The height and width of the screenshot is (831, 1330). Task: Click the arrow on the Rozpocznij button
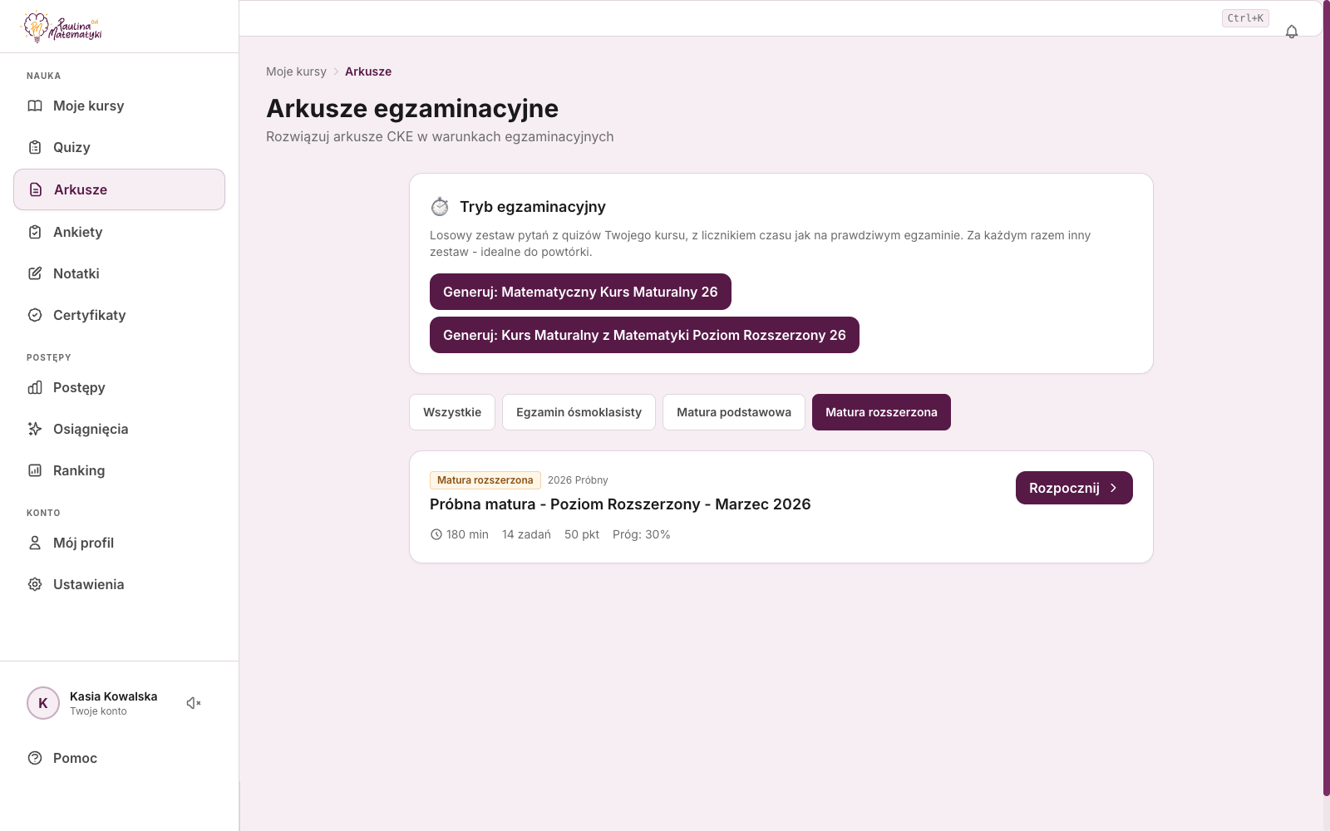pyautogui.click(x=1113, y=488)
